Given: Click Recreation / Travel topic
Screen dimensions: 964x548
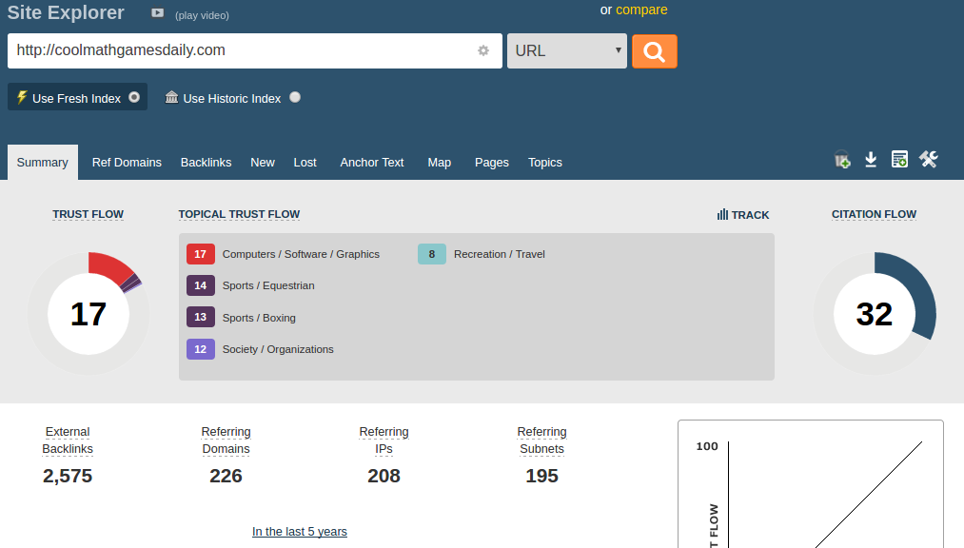Looking at the screenshot, I should [x=500, y=254].
